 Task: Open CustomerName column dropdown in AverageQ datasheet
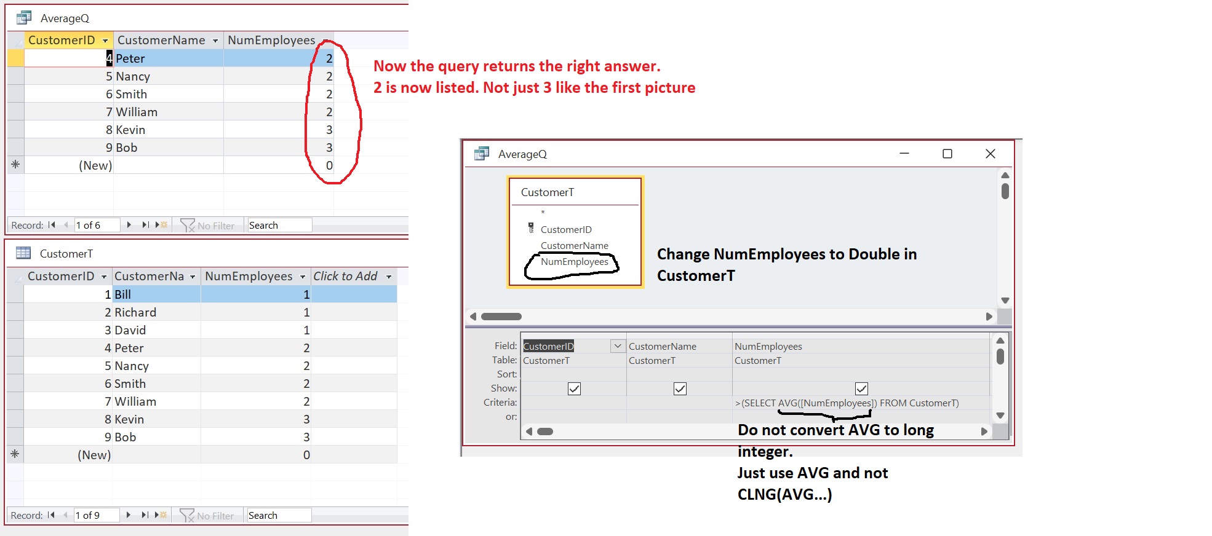point(215,41)
